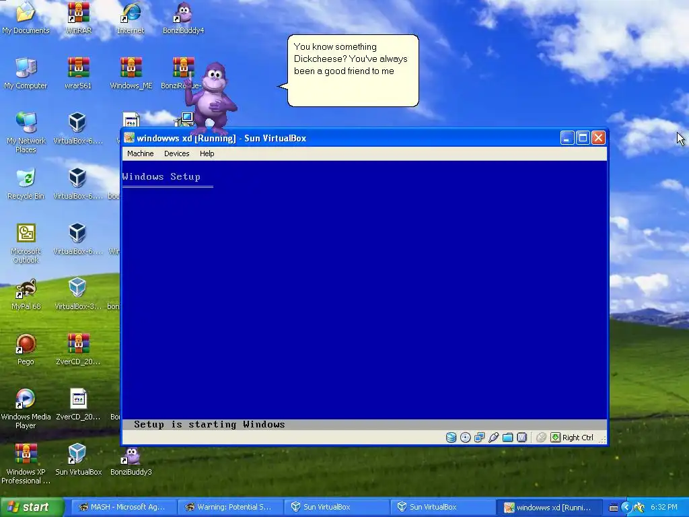The height and width of the screenshot is (517, 689).
Task: Select the My Computer desktop icon
Action: pyautogui.click(x=26, y=73)
